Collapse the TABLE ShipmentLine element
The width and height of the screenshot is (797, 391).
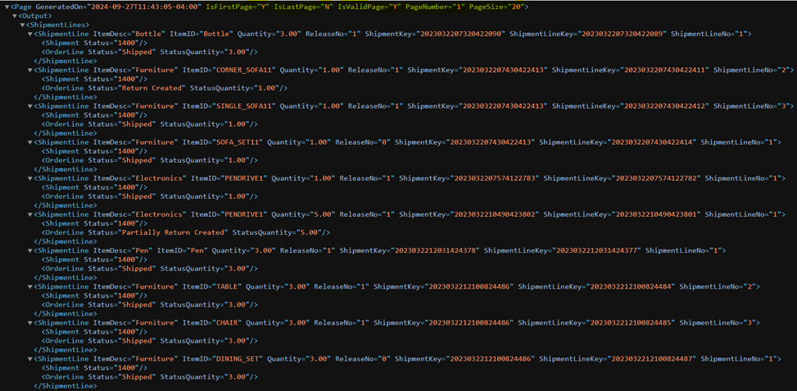click(30, 287)
